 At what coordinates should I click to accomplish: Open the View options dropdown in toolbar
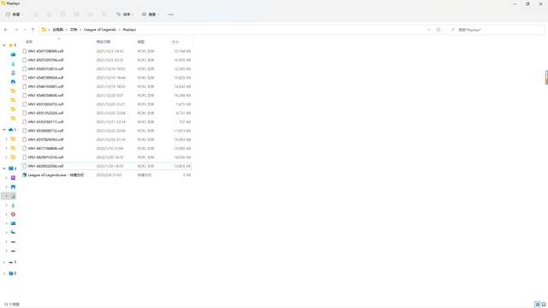point(151,15)
